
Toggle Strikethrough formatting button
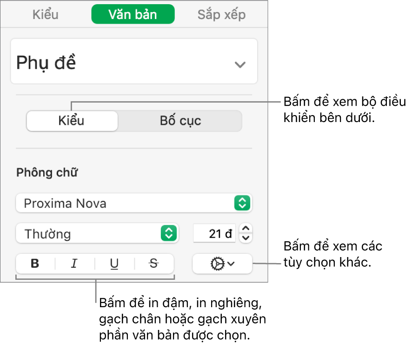click(x=154, y=264)
